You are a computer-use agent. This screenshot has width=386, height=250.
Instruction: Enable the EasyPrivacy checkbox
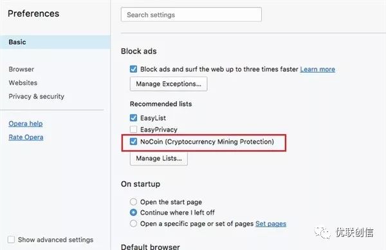[x=133, y=130]
